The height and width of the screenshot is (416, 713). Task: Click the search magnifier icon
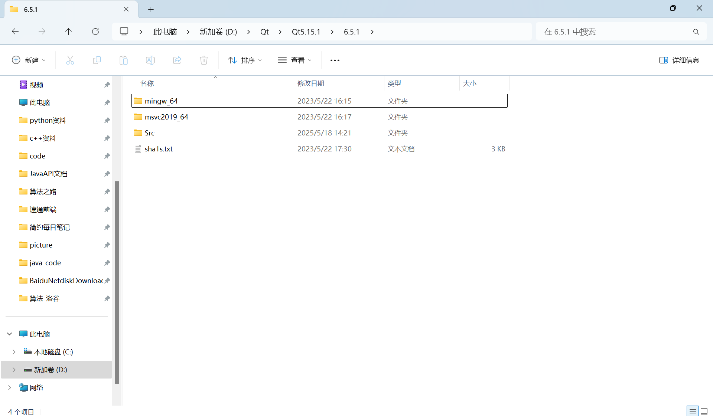[696, 32]
